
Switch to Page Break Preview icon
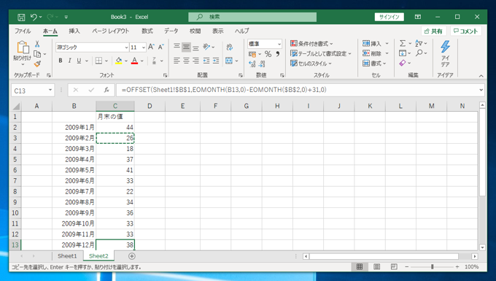tap(394, 266)
